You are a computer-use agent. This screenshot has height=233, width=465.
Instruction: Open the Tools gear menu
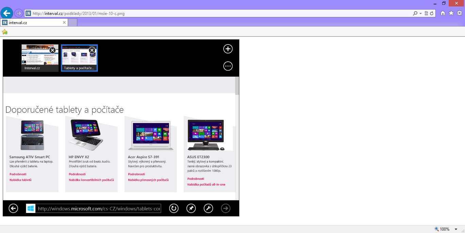point(459,13)
